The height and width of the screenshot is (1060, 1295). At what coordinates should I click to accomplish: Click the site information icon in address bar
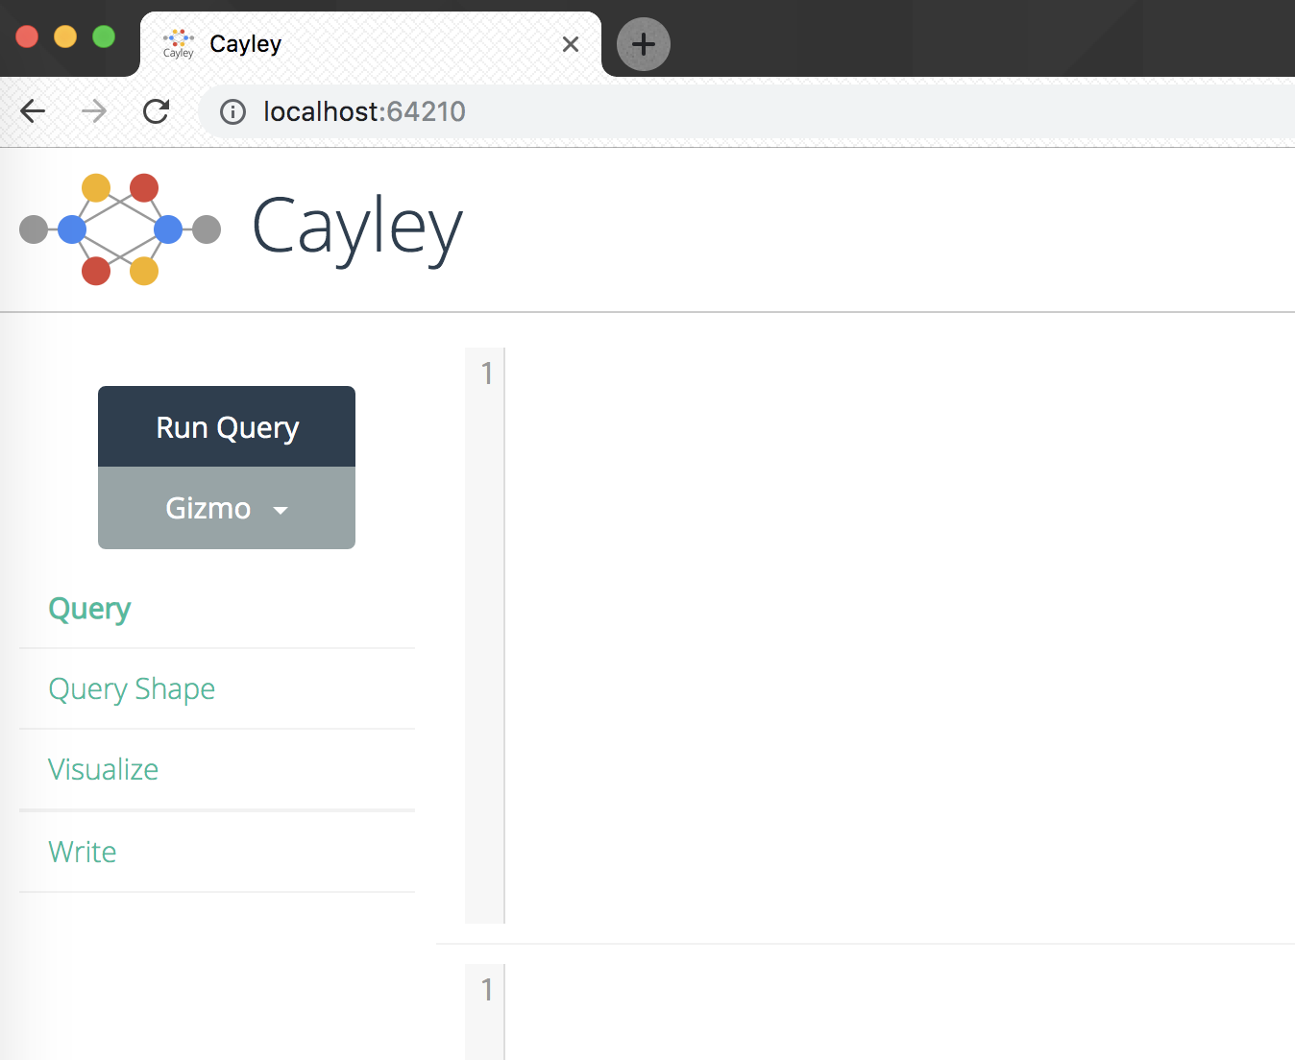[x=232, y=112]
